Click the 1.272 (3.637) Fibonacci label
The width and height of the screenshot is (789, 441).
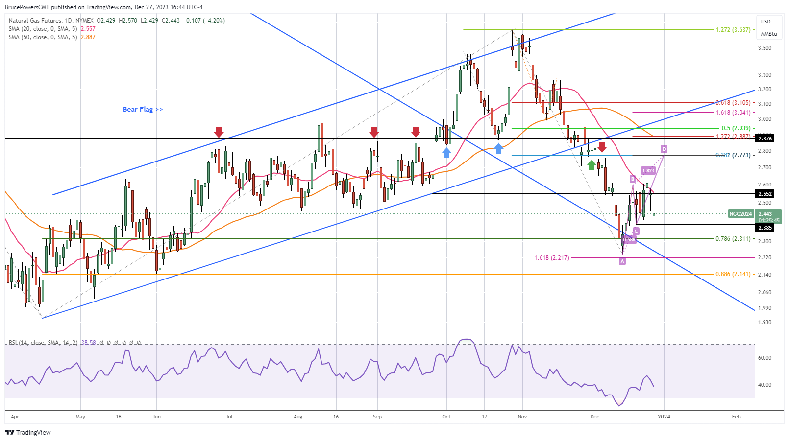point(733,30)
